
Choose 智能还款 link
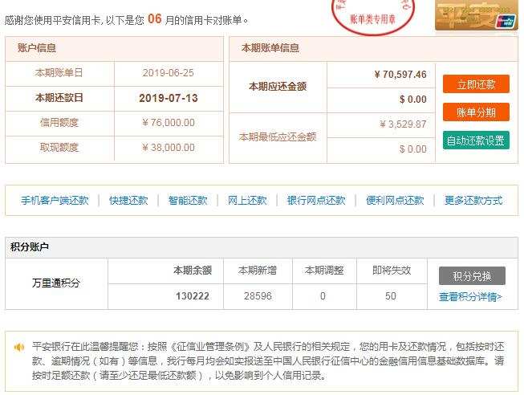pyautogui.click(x=188, y=201)
